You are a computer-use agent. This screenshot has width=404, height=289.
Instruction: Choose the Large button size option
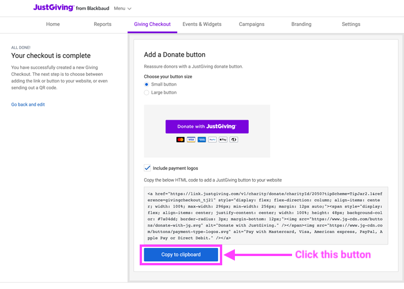click(147, 92)
